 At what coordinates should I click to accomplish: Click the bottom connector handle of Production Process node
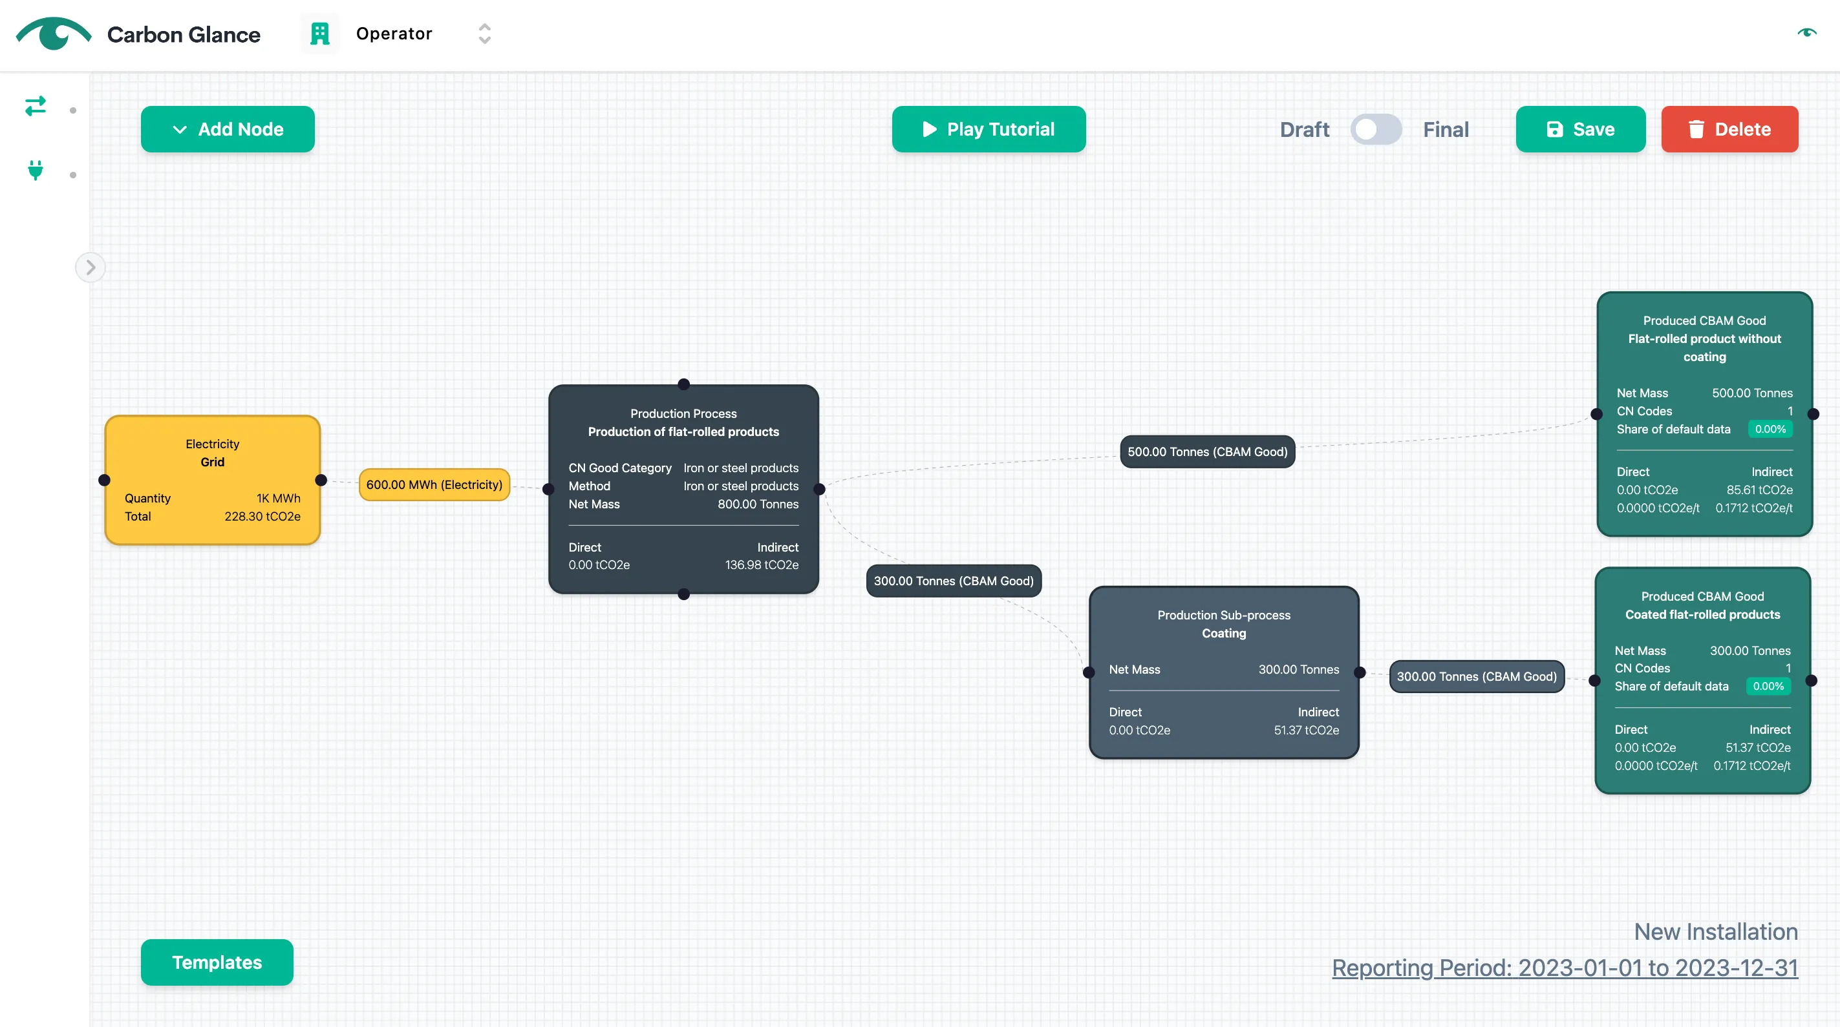coord(683,594)
